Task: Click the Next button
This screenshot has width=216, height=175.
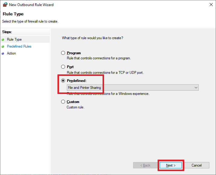Action: point(171,165)
